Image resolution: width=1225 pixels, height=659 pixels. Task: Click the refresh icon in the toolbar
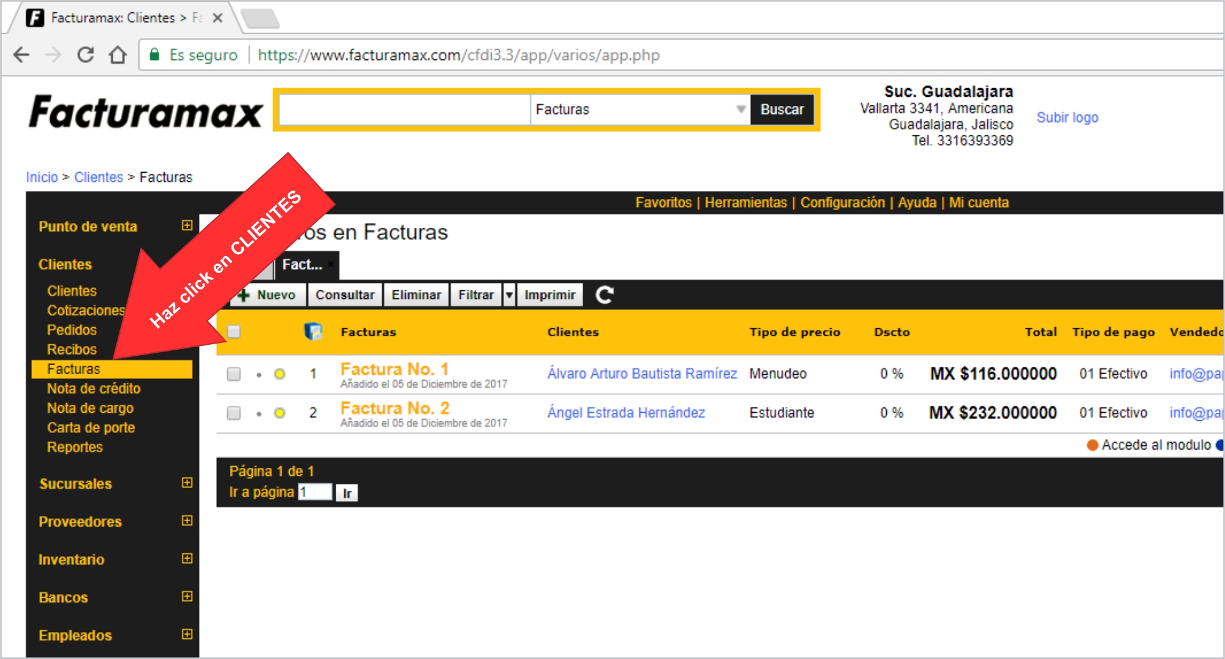pyautogui.click(x=604, y=295)
